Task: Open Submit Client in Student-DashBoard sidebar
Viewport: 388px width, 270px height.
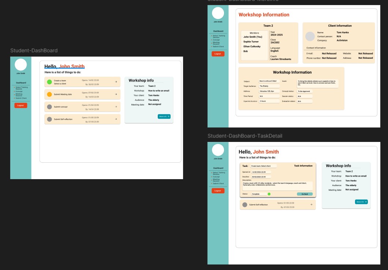Action: 21,98
